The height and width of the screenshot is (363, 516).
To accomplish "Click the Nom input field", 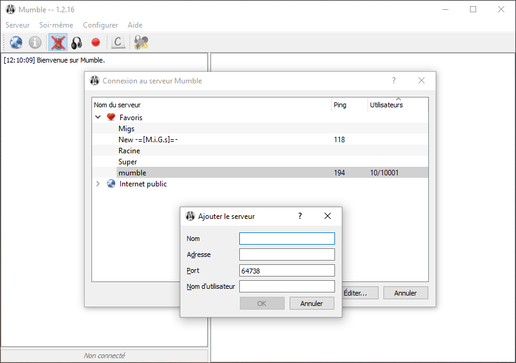I will click(287, 239).
